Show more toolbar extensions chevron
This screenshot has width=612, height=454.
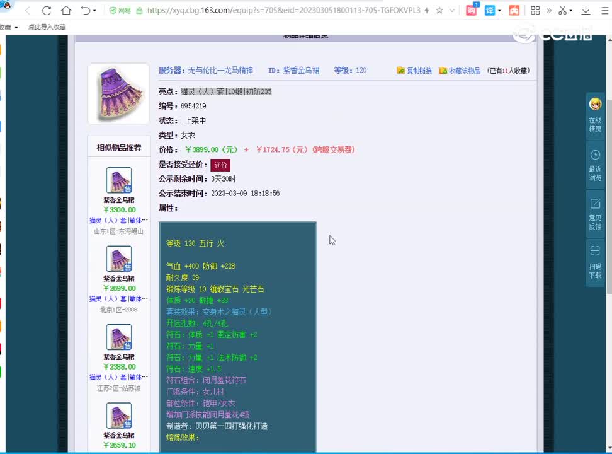(x=549, y=11)
